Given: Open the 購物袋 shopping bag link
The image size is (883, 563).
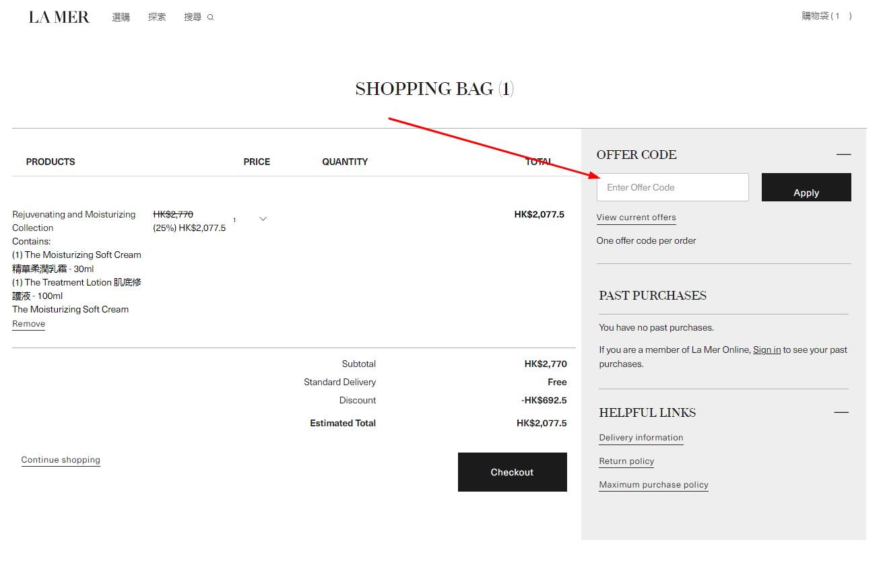Looking at the screenshot, I should 826,16.
